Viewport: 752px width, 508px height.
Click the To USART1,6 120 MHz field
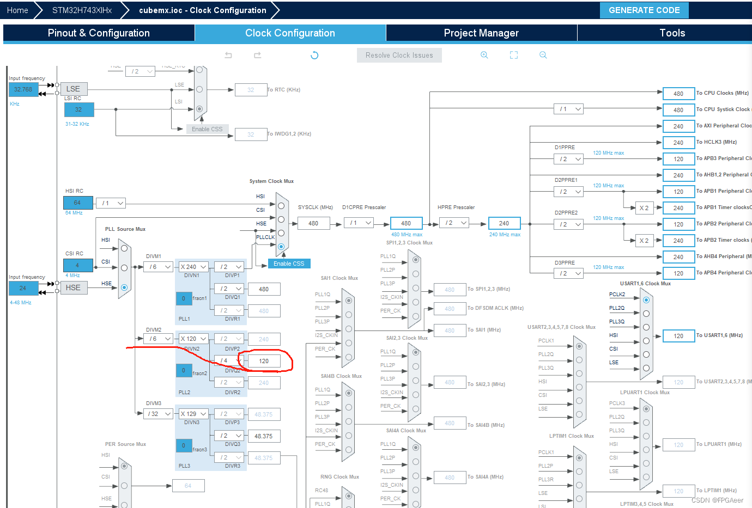[x=678, y=336]
